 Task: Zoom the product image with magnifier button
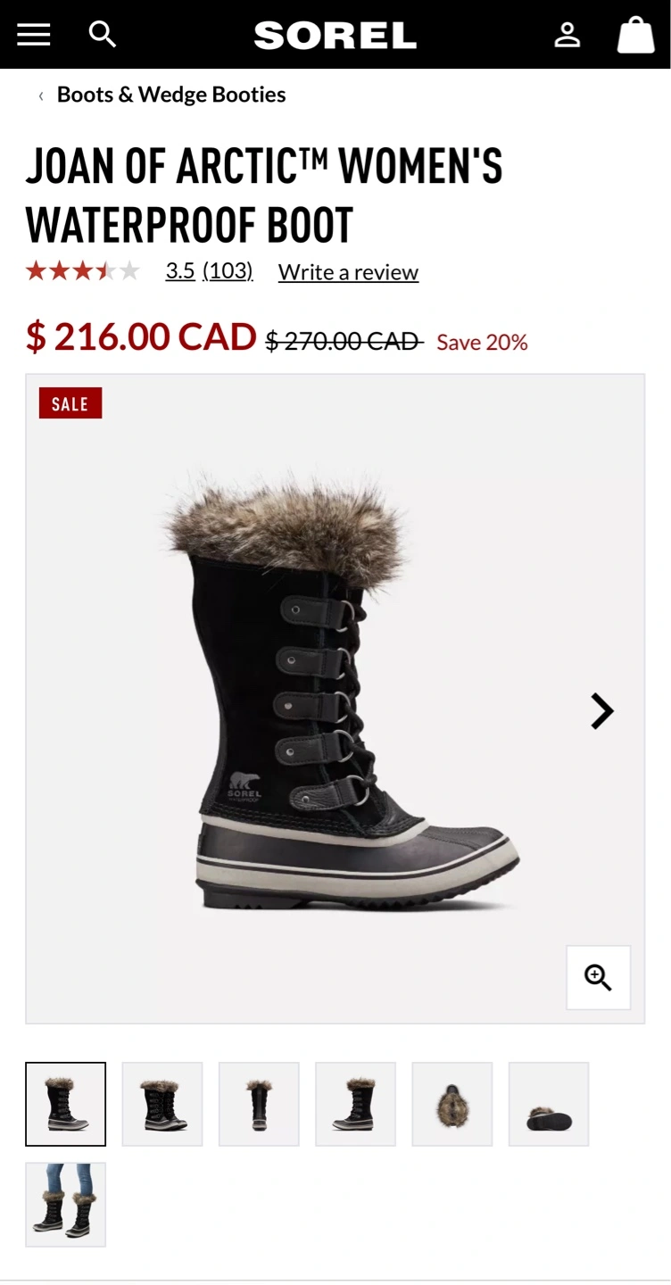click(598, 977)
